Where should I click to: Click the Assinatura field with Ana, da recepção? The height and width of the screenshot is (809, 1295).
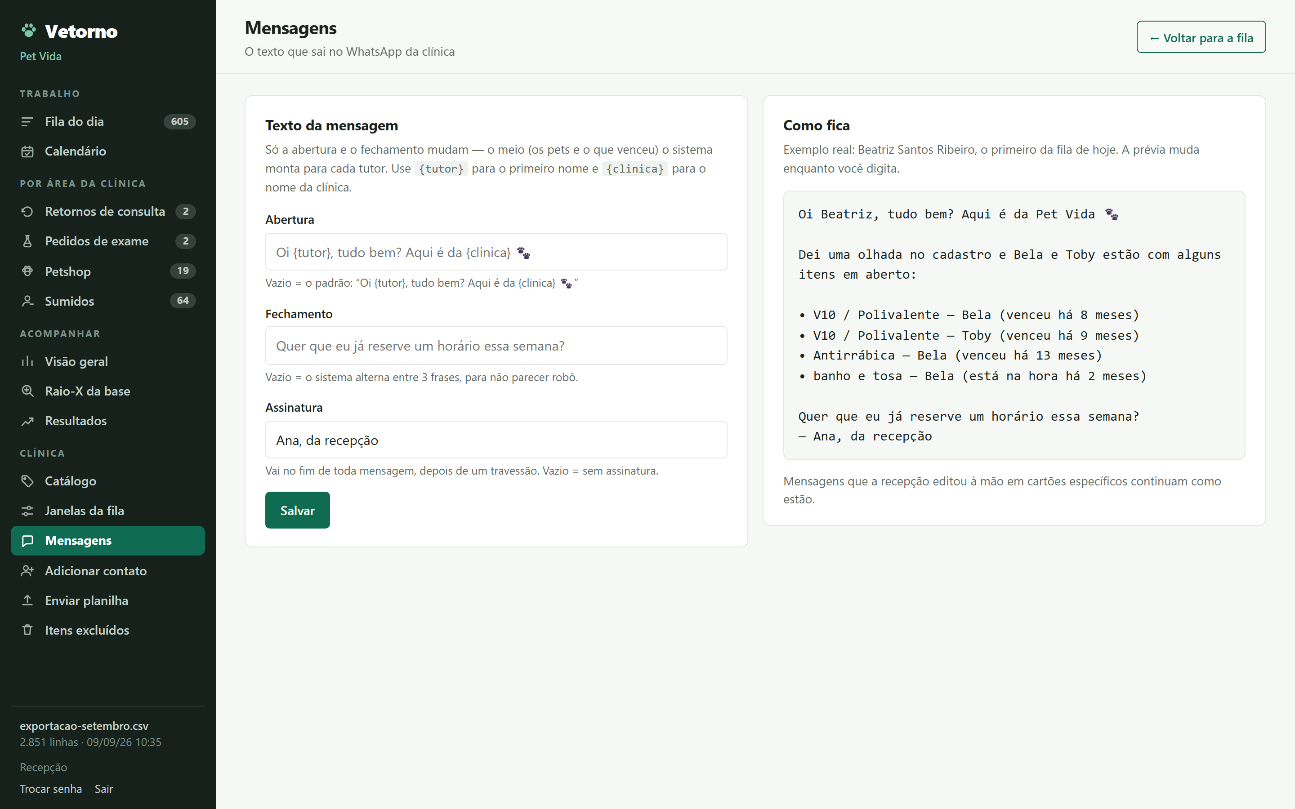[x=496, y=440]
